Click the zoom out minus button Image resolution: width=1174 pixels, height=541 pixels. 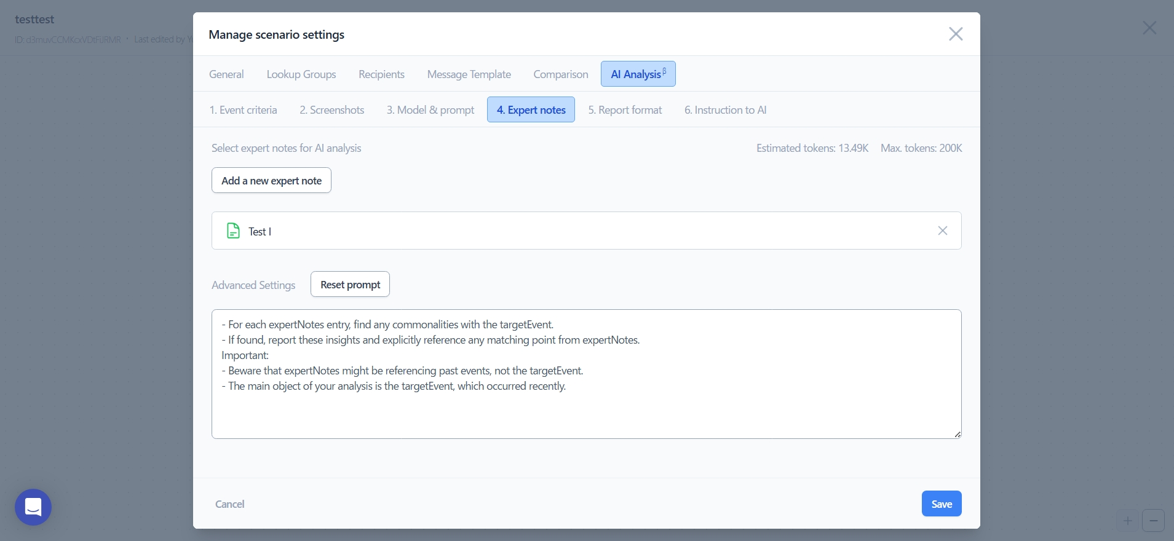1153,521
